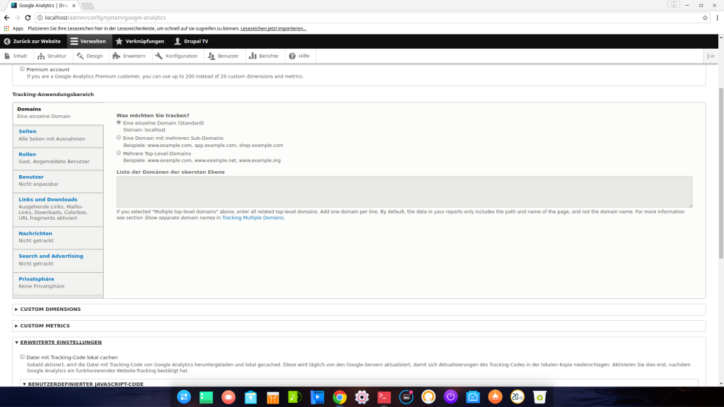Click the bookmark star icon in address bar
The image size is (724, 407).
[x=705, y=18]
